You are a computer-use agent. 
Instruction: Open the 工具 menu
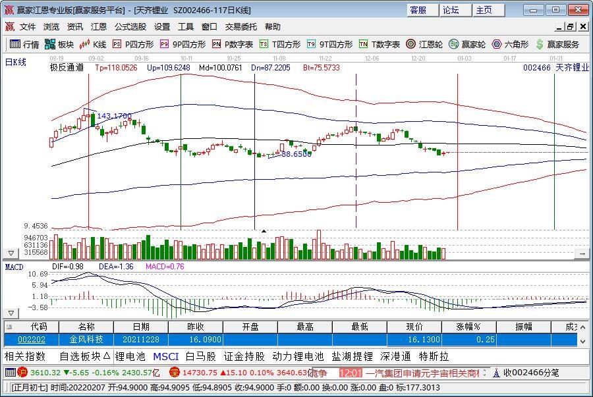pyautogui.click(x=186, y=26)
